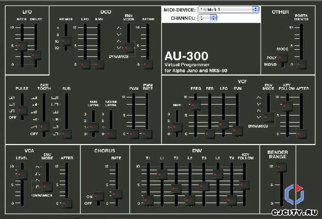Click the VCF ENV slider knob

point(237,131)
